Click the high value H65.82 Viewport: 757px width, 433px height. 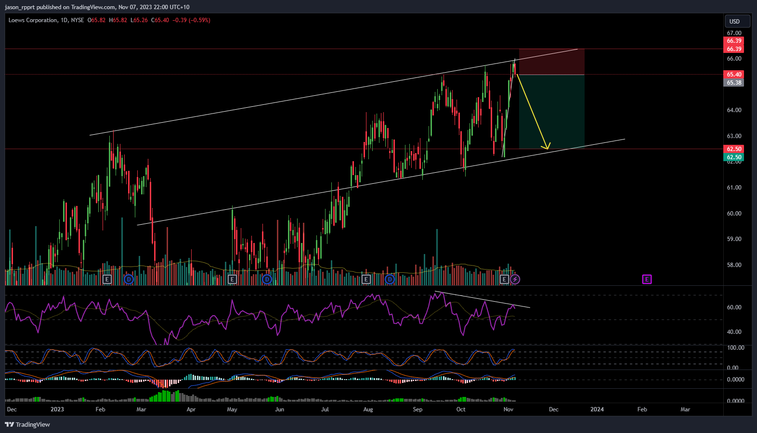point(118,20)
